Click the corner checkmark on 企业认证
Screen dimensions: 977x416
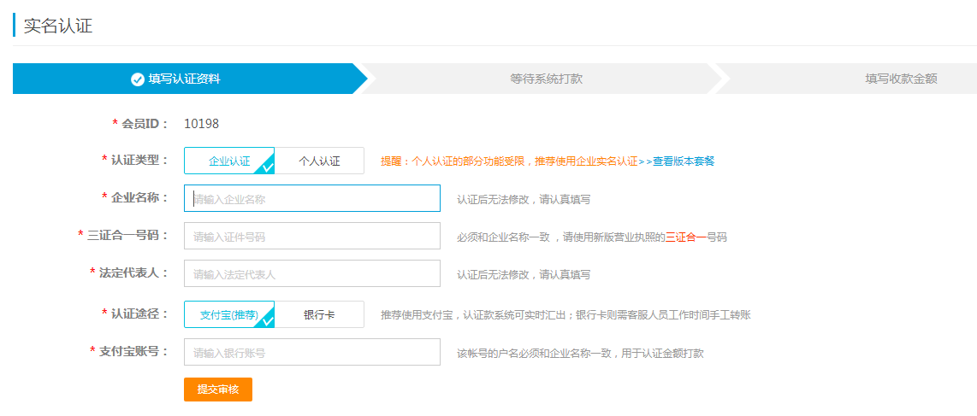(x=268, y=167)
